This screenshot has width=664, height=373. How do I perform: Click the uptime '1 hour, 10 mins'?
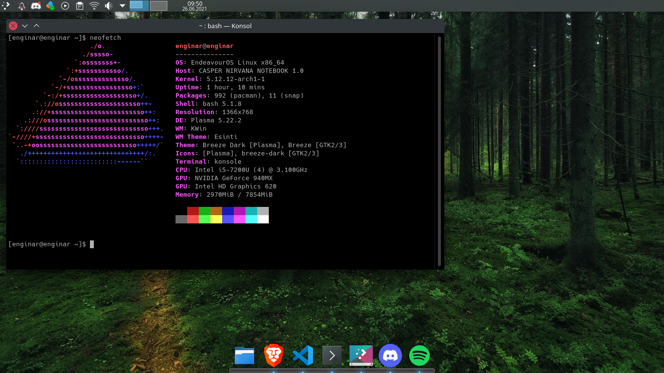(236, 87)
